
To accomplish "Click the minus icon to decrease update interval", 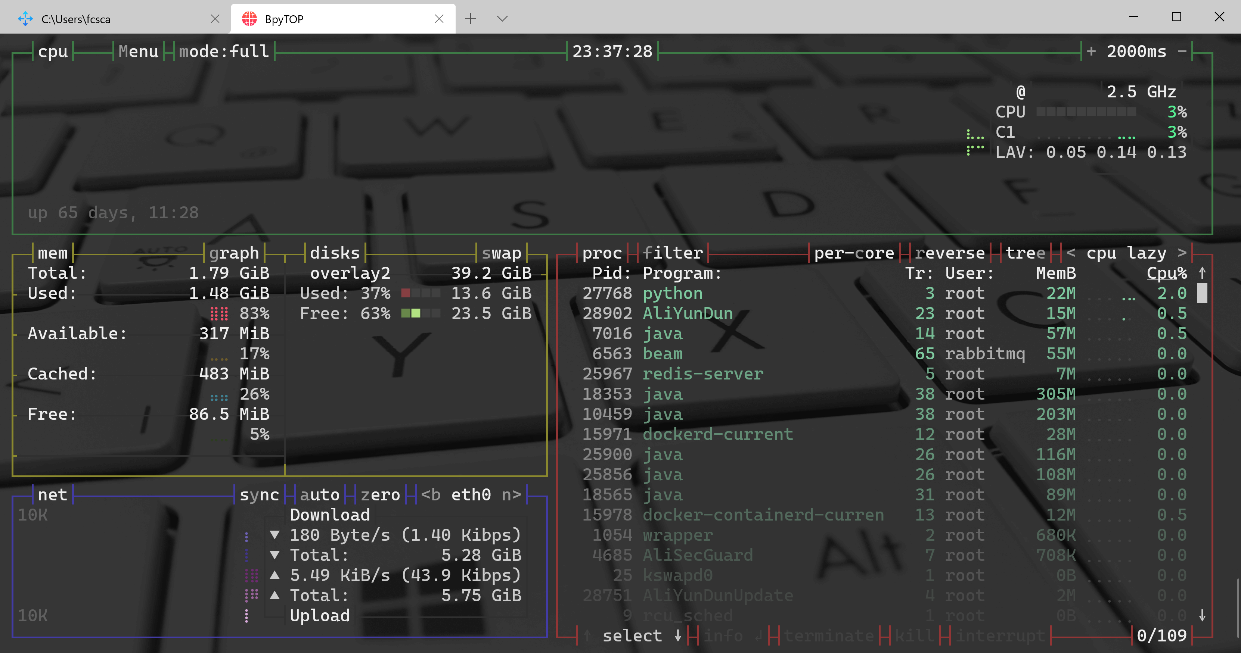I will (1182, 51).
